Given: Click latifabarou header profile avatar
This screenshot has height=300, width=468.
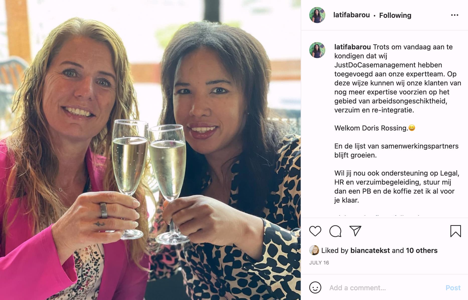Looking at the screenshot, I should pyautogui.click(x=317, y=15).
